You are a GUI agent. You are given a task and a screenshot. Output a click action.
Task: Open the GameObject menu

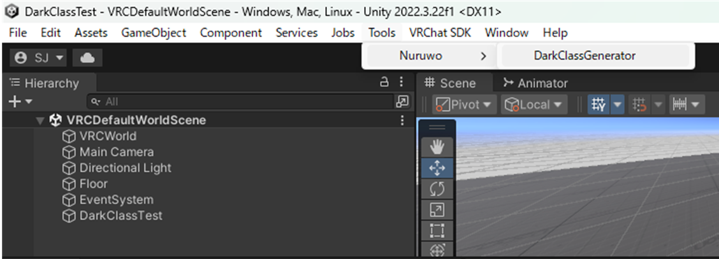154,33
